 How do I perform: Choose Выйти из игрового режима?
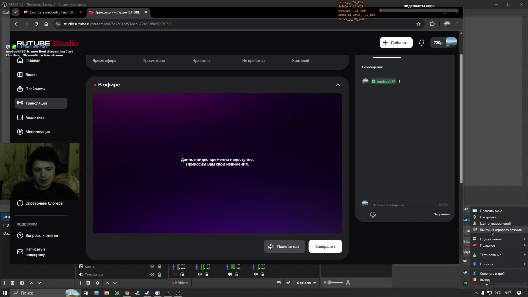pyautogui.click(x=499, y=230)
